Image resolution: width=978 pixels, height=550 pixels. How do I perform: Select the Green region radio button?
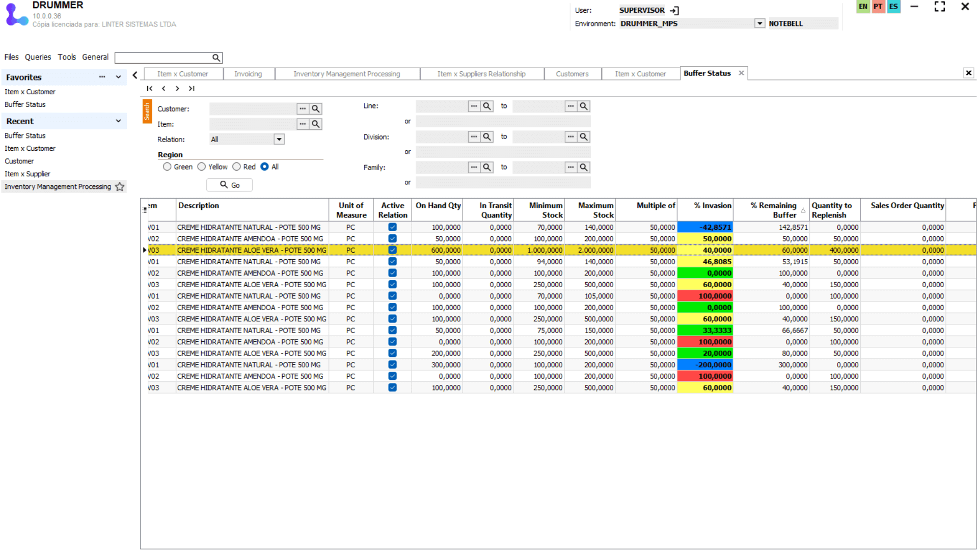click(x=167, y=167)
